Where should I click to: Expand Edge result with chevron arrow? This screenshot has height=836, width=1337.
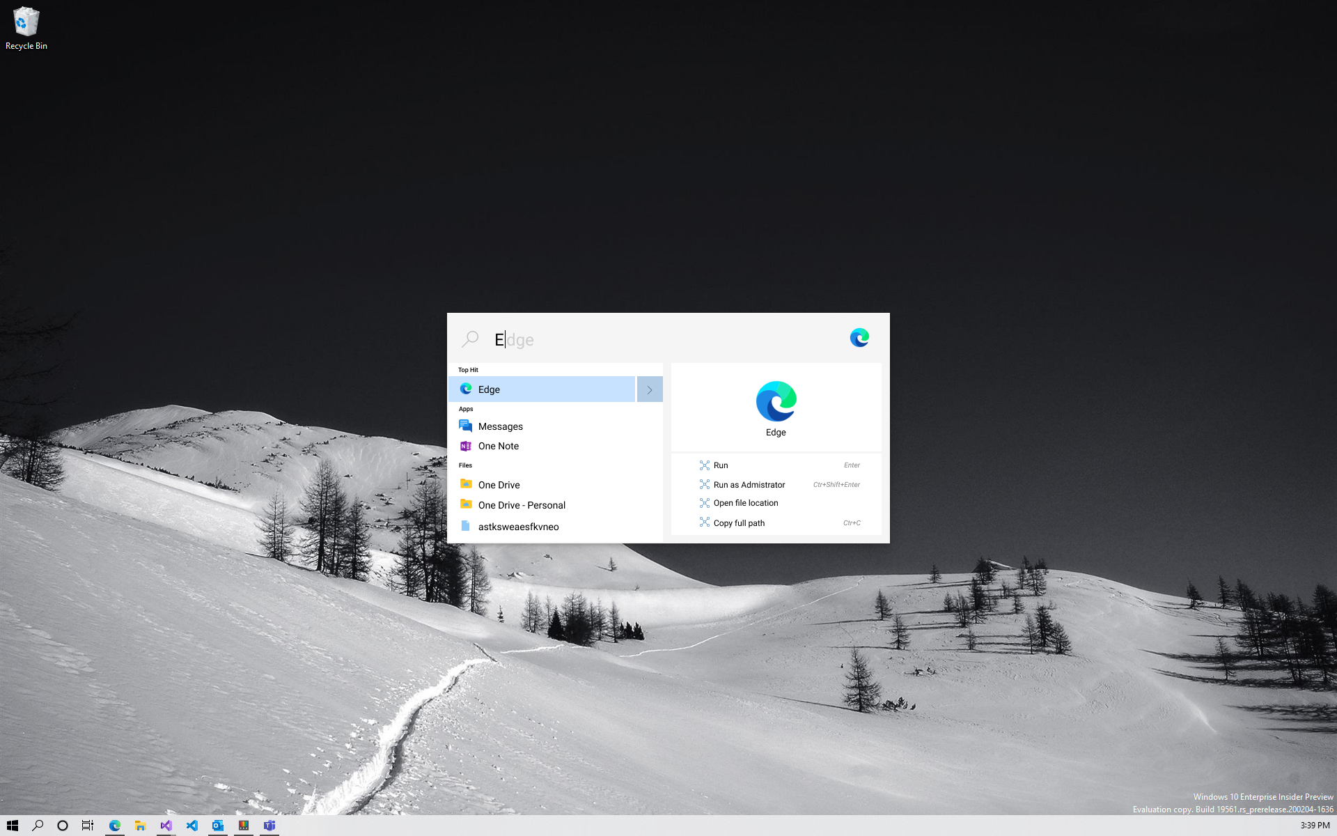pyautogui.click(x=650, y=389)
